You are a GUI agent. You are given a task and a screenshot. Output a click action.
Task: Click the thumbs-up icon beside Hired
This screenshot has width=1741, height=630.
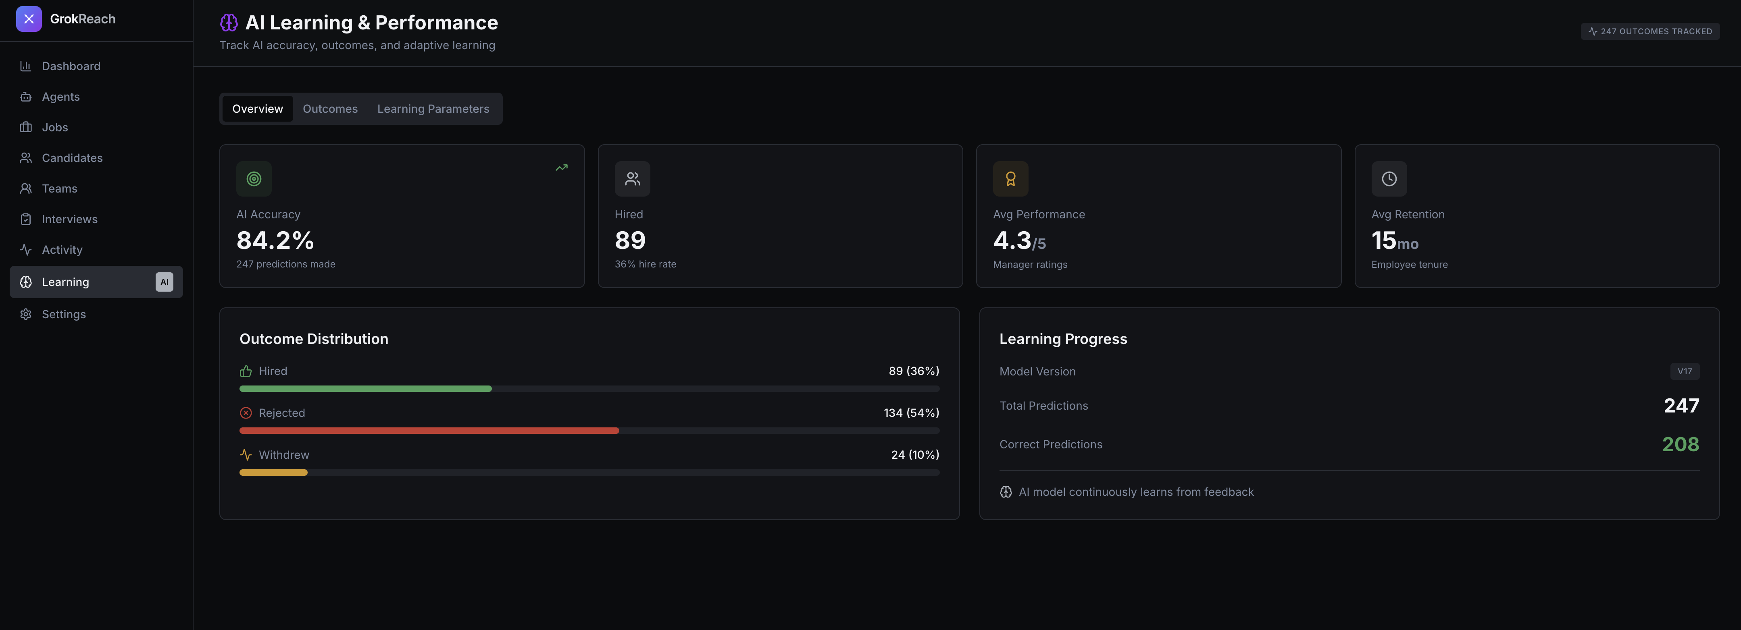(x=245, y=371)
